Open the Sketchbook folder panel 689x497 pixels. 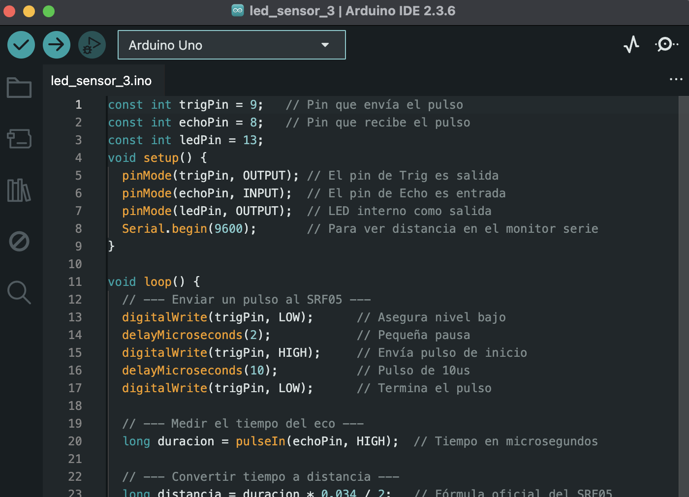click(x=19, y=88)
